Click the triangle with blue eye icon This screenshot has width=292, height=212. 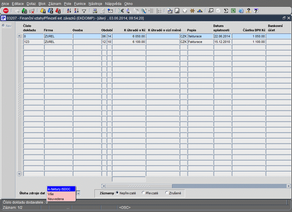(x=200, y=11)
